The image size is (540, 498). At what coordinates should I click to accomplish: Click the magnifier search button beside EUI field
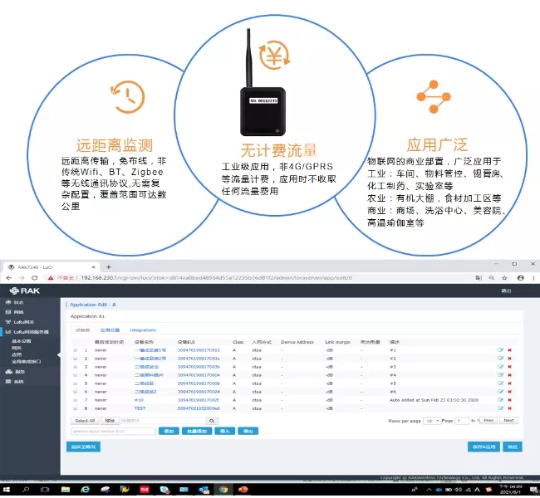212,421
